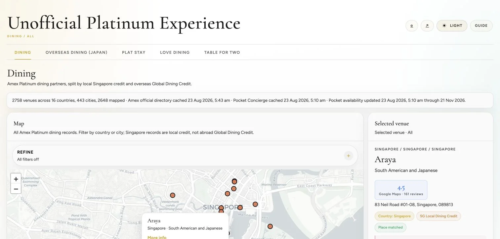Click Araya title in map popup
Screen dimensions: 500x239
pos(154,220)
